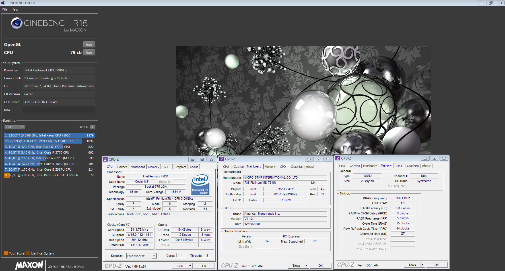Open Graphics tab in first CPU-Z window

[x=180, y=167]
